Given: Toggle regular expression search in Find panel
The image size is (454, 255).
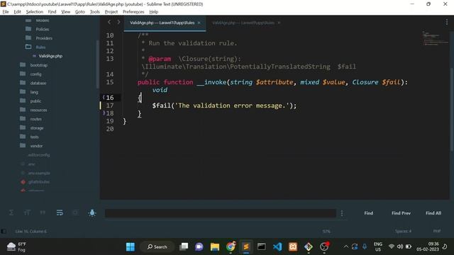Looking at the screenshot, I should (x=11, y=212).
